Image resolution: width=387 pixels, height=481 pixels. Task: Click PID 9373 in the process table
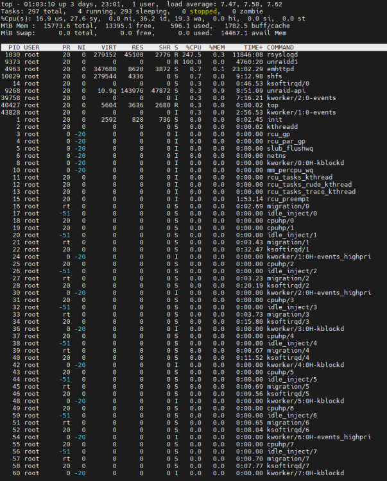pos(13,62)
